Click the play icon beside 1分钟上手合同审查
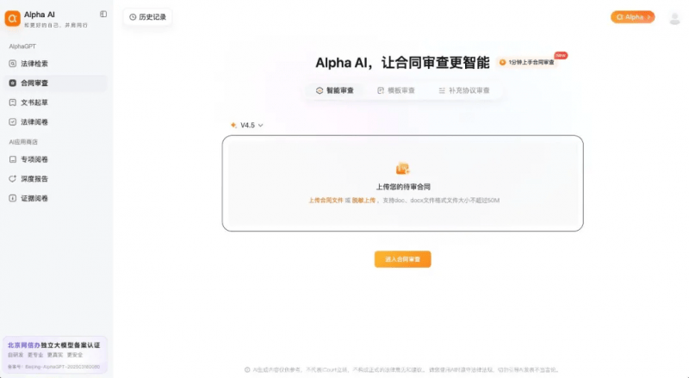Image resolution: width=689 pixels, height=378 pixels. tap(502, 62)
